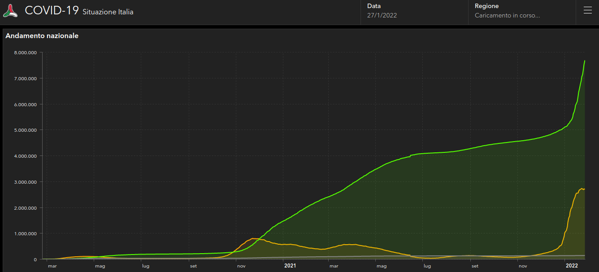Jump to the 2022 x-axis marker
This screenshot has height=272, width=599.
point(572,266)
